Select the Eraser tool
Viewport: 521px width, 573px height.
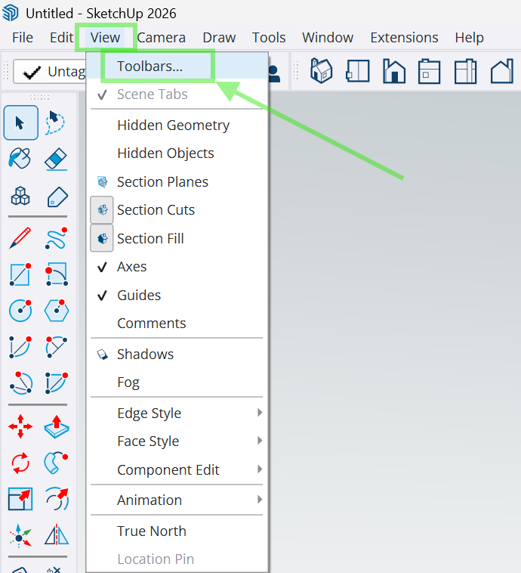(x=56, y=159)
